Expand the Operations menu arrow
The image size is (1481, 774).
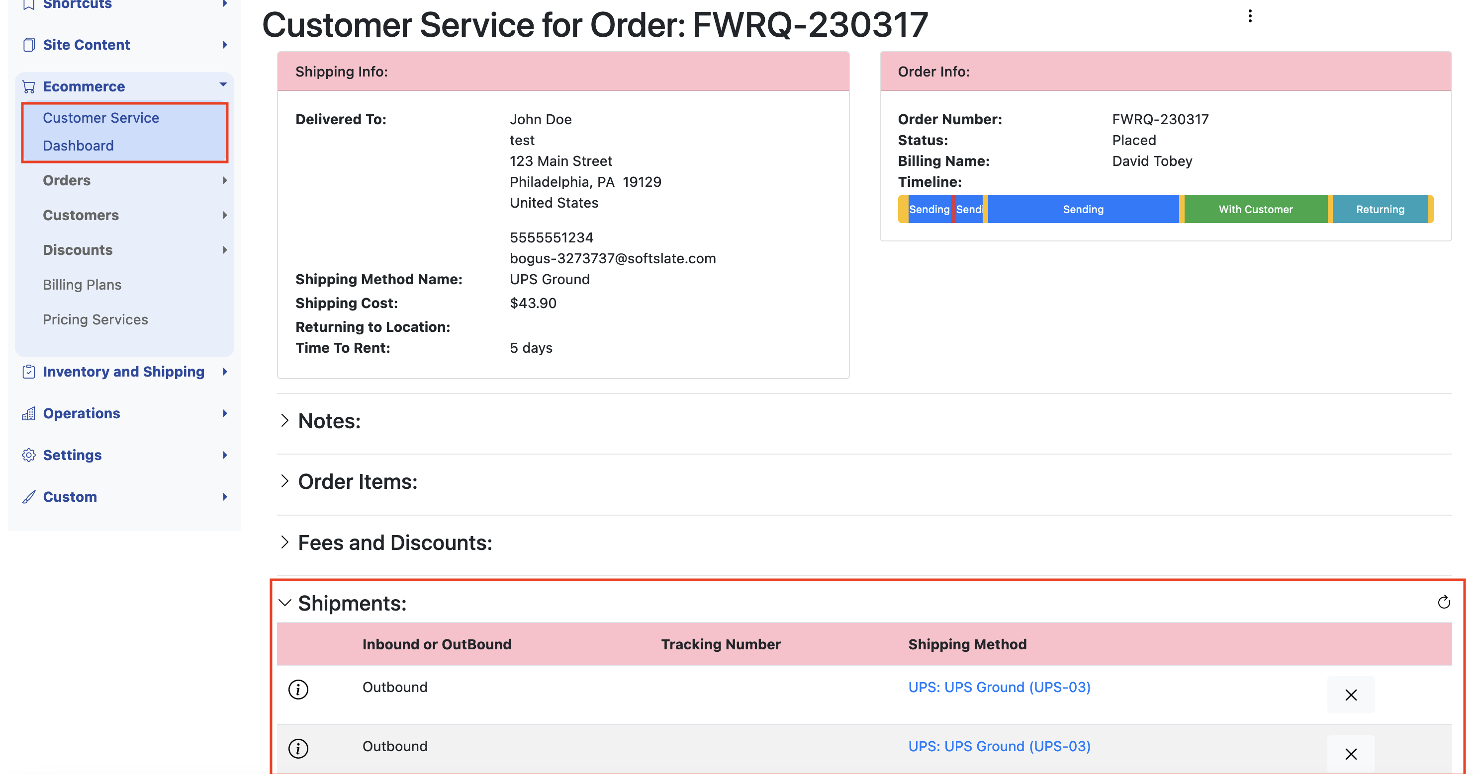point(225,413)
